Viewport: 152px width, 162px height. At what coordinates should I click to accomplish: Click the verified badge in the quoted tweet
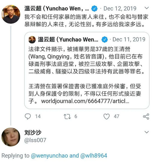point(105,40)
